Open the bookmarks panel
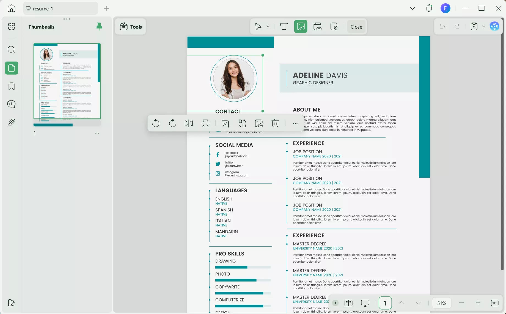Viewport: 506px width, 314px height. point(11,86)
